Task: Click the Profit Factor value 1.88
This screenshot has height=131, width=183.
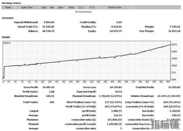Action: tap(52, 92)
